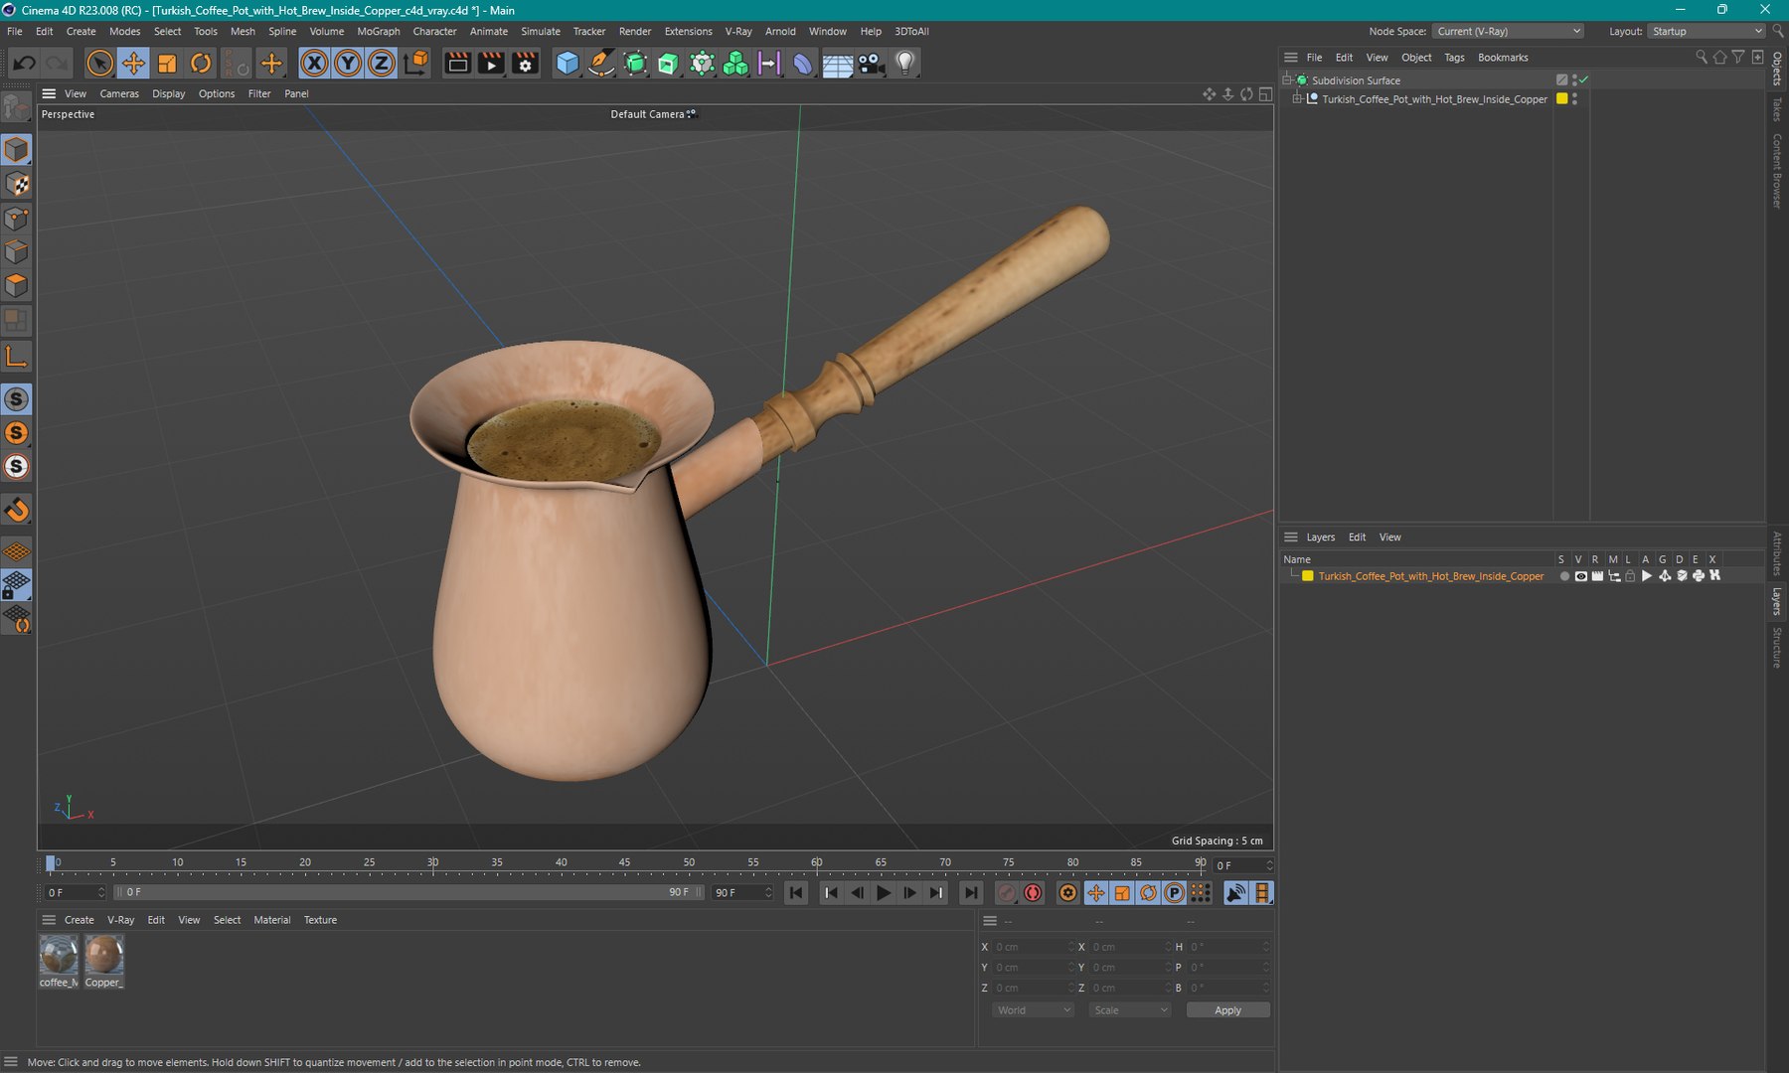Render to Picture Viewer icon
Image resolution: width=1789 pixels, height=1073 pixels.
pos(491,64)
